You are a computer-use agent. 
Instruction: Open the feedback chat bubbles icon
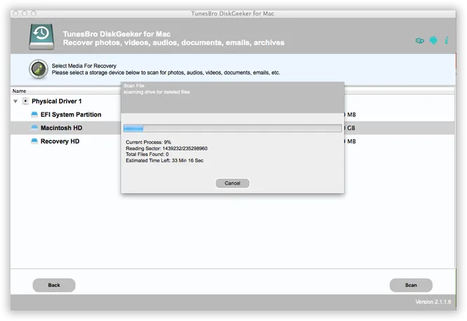[x=420, y=41]
